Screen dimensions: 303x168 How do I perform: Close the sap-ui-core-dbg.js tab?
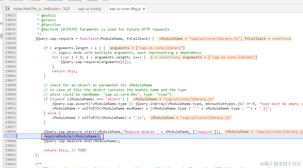pyautogui.click(x=144, y=9)
